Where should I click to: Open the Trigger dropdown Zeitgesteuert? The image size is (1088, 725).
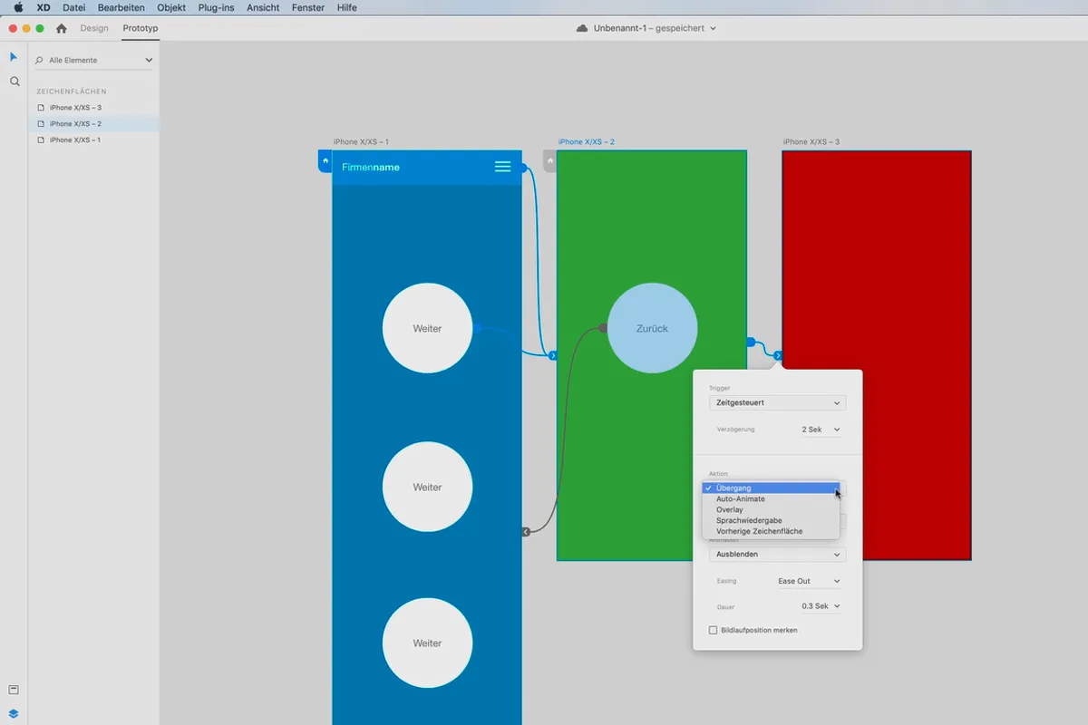(777, 402)
